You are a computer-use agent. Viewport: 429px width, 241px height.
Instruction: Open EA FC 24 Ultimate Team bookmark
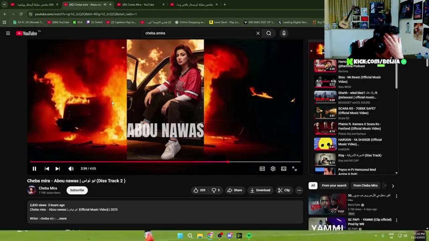coord(28,22)
